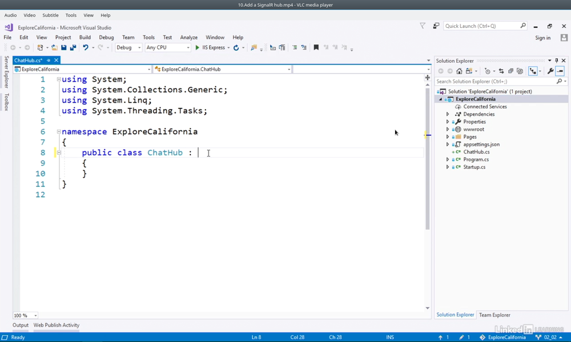Click the Home icon in Solution Explorer
The image size is (571, 342).
click(459, 71)
